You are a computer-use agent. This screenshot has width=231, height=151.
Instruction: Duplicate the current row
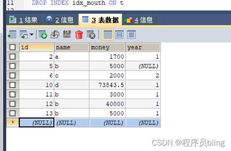pos(55,34)
